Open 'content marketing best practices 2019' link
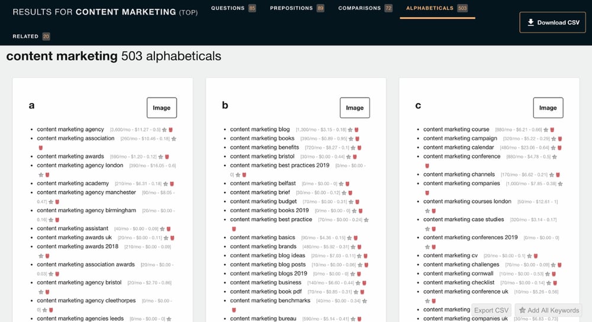This screenshot has width=592, height=322. 280,165
